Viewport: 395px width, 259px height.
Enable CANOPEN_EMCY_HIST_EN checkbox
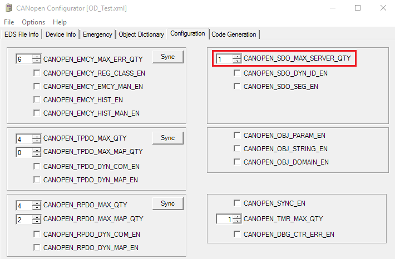point(37,99)
